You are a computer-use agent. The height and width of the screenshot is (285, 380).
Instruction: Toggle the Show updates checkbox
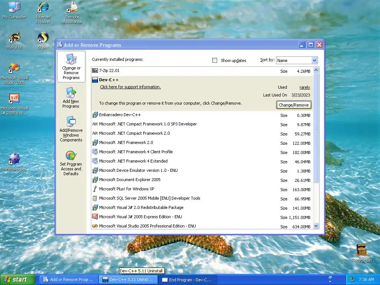tap(215, 60)
